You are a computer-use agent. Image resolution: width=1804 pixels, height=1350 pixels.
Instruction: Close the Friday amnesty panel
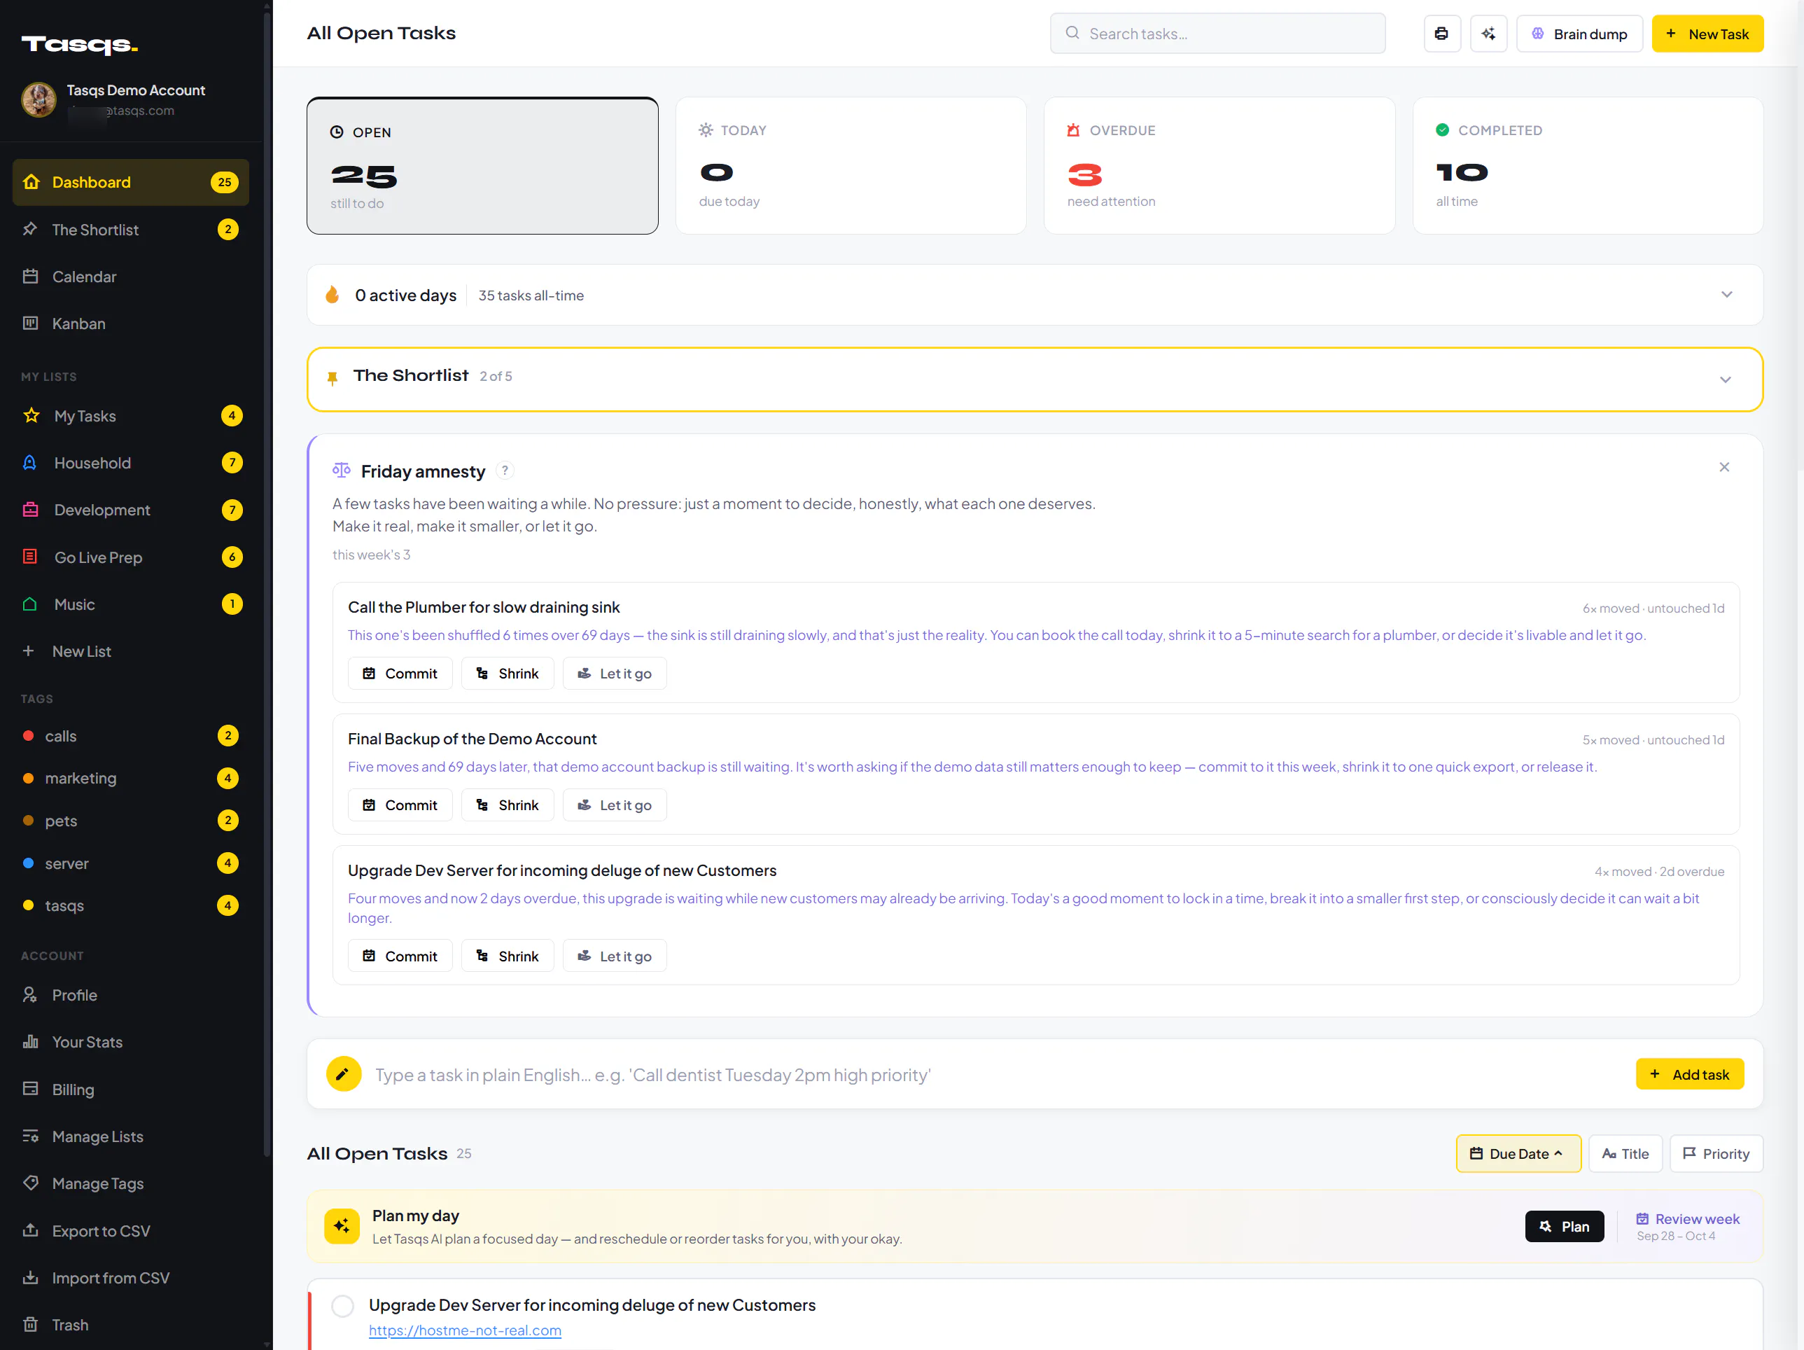click(1724, 466)
